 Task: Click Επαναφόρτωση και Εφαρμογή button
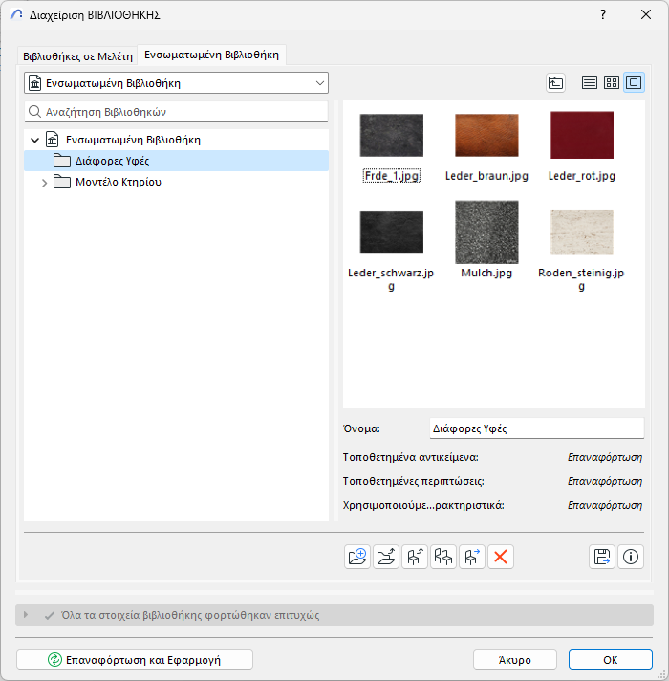tap(135, 660)
